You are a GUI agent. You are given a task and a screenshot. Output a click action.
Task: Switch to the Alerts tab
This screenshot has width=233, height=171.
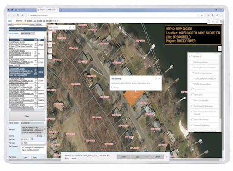[x=32, y=24]
